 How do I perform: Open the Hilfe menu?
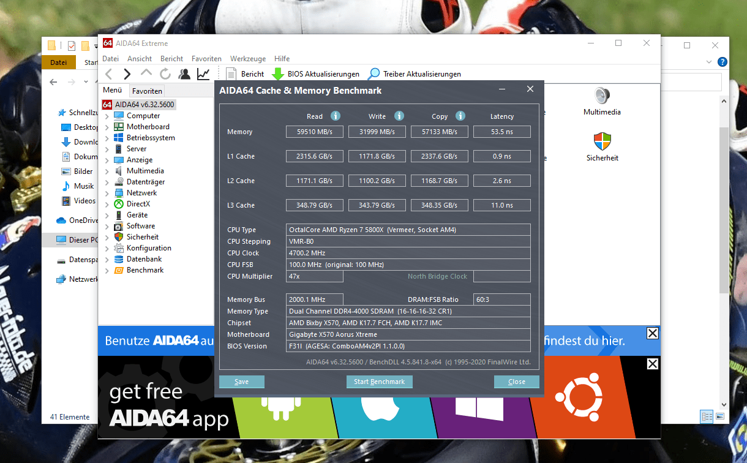click(x=282, y=59)
